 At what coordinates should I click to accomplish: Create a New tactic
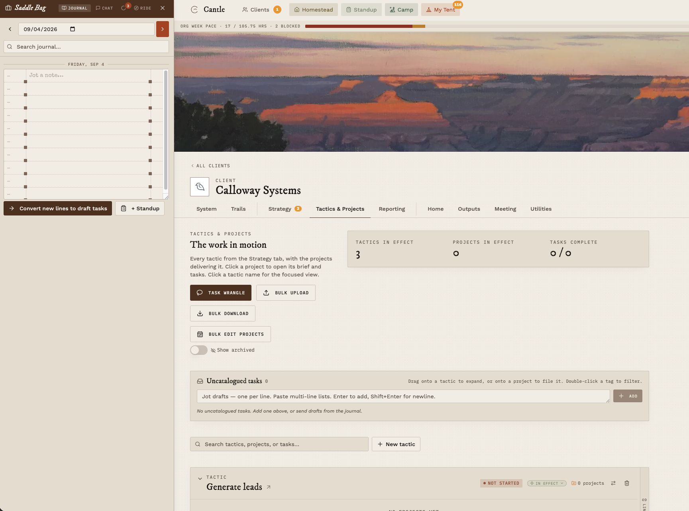coord(396,444)
